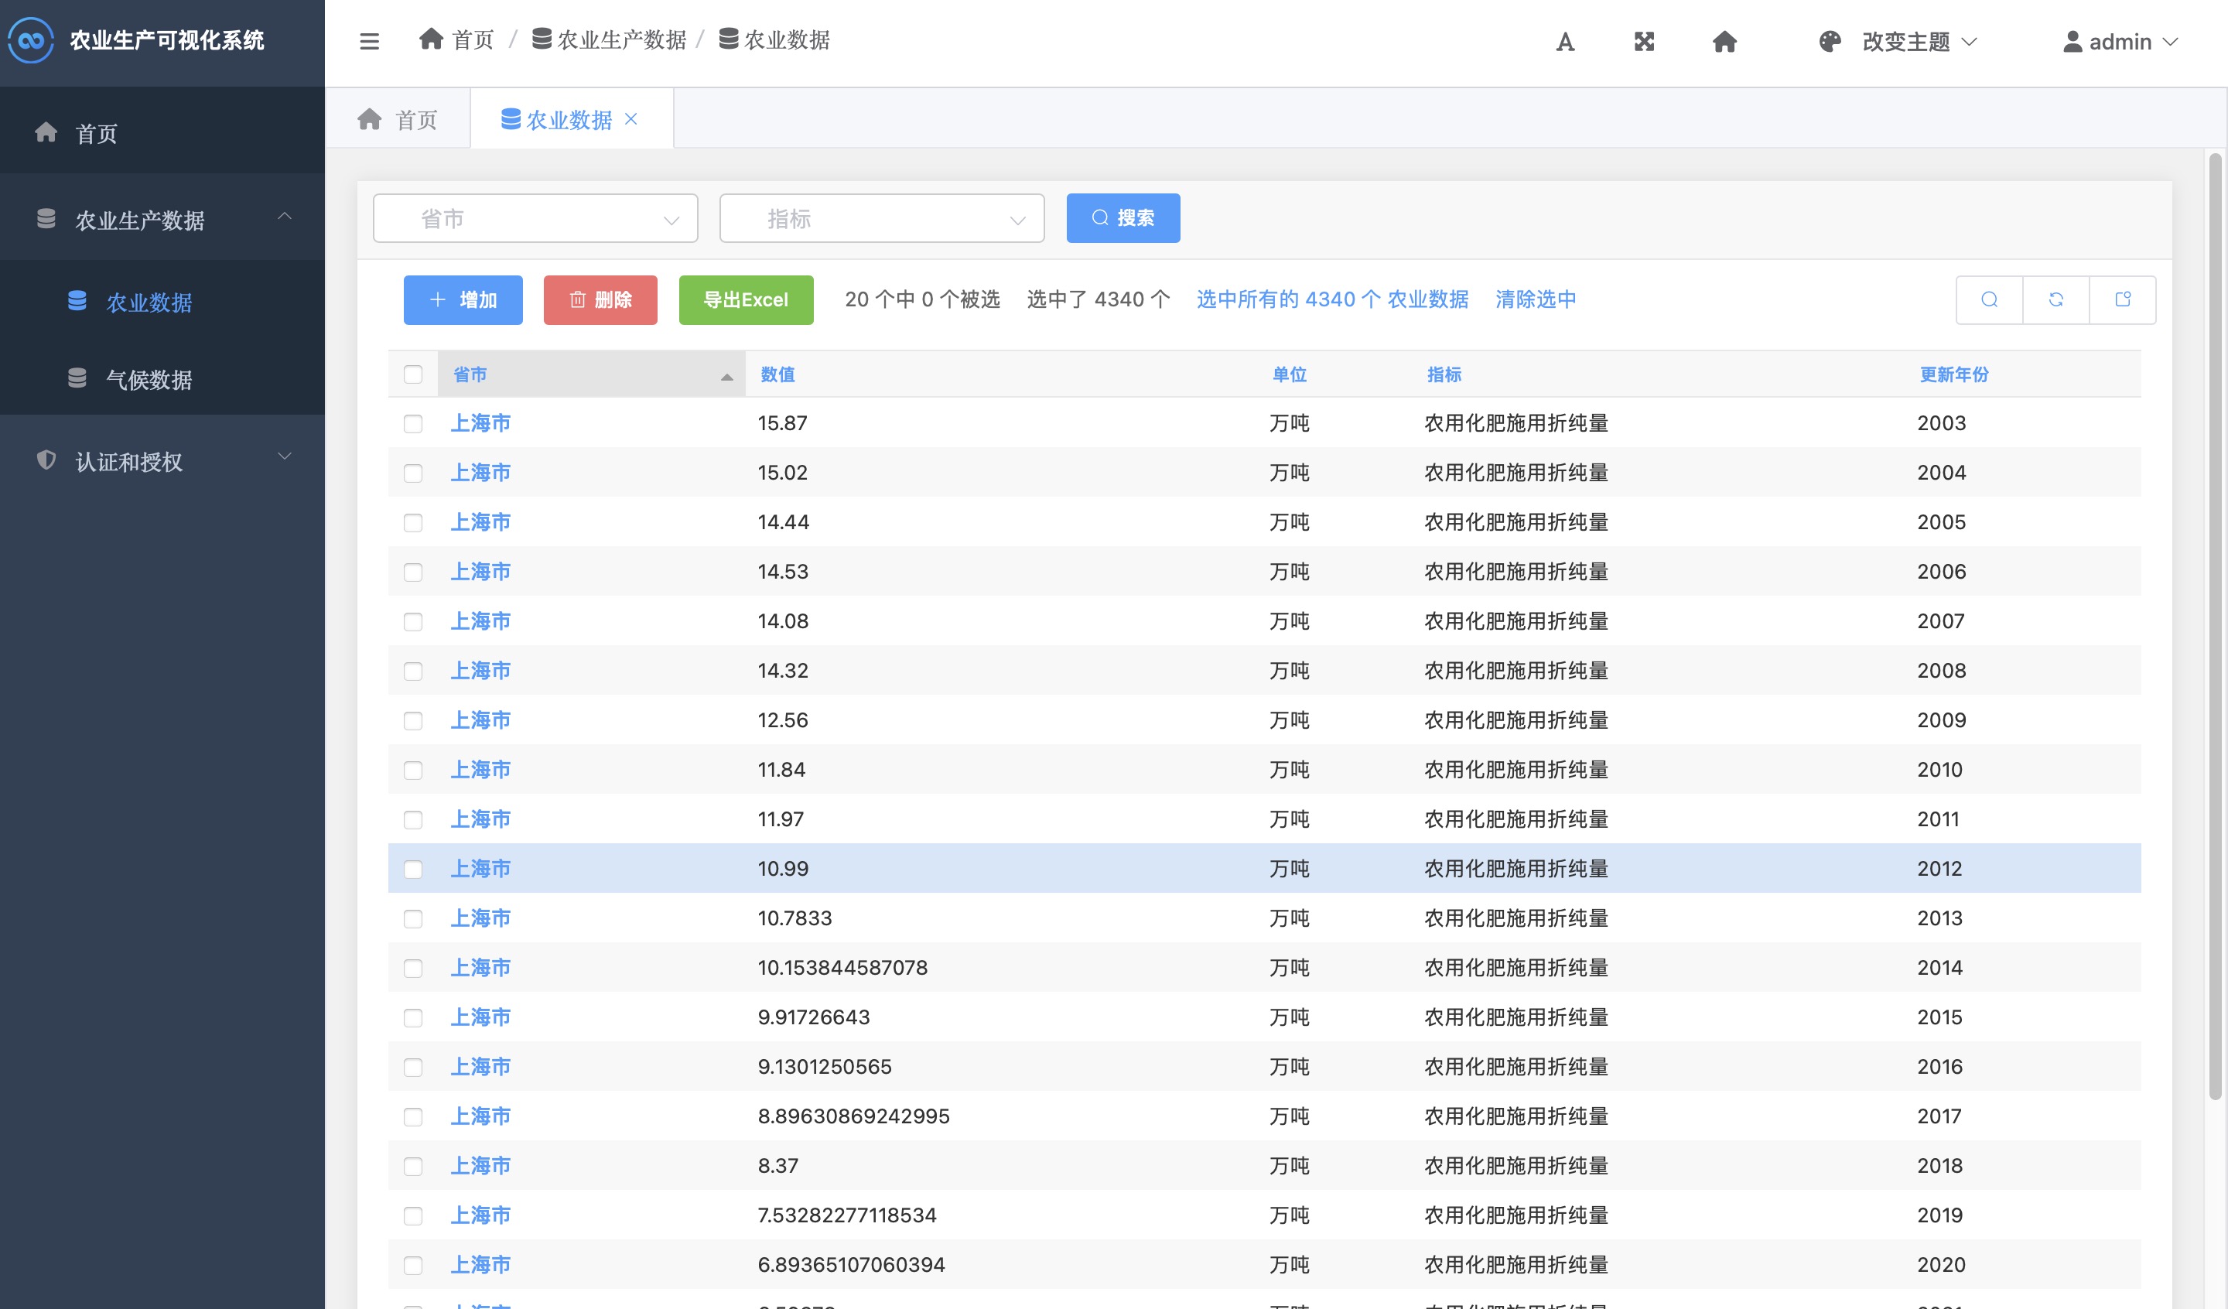This screenshot has width=2228, height=1309.
Task: Click the table search magnifier icon
Action: (1989, 300)
